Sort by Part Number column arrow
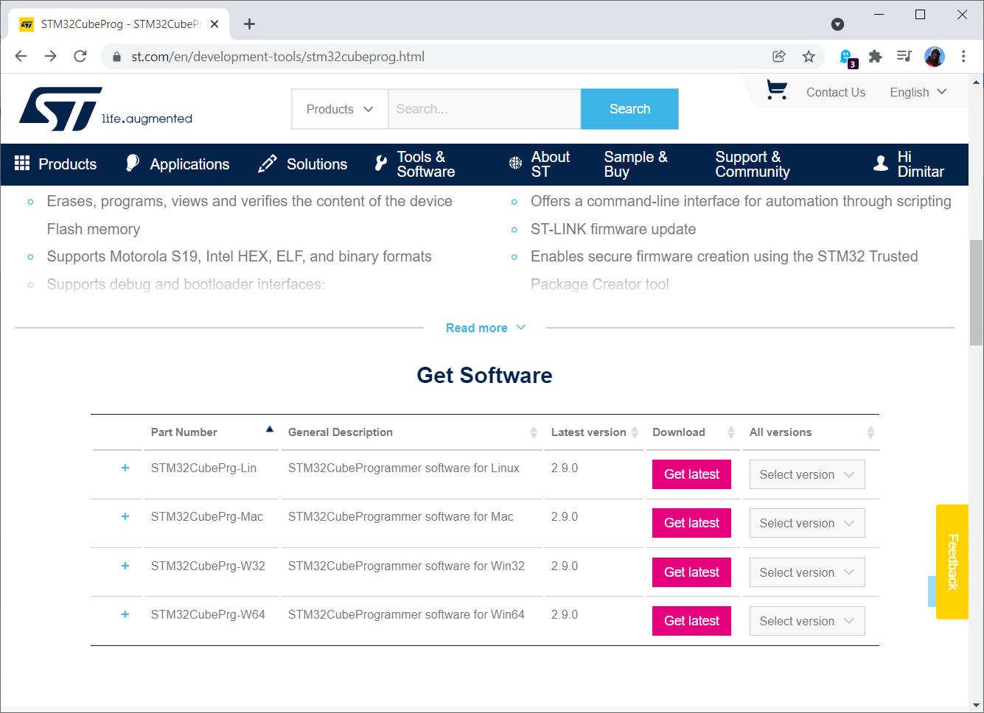The width and height of the screenshot is (984, 713). point(270,429)
